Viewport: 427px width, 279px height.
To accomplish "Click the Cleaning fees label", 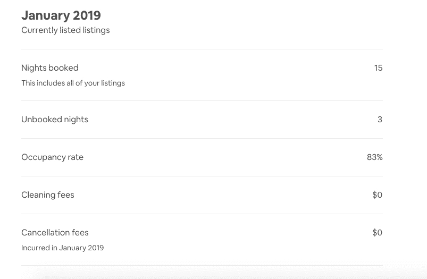I will coord(48,195).
